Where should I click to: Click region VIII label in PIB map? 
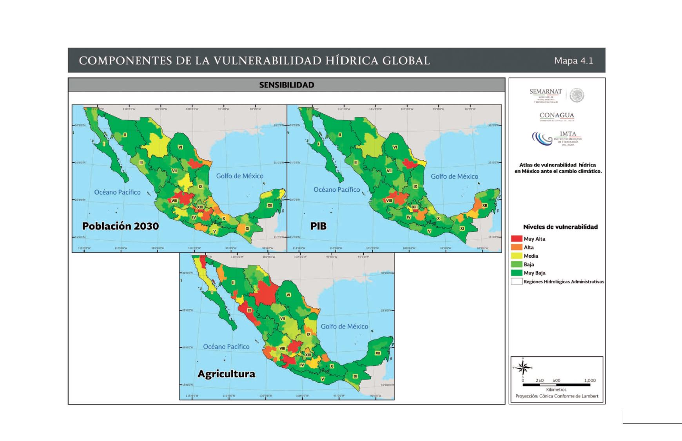(x=389, y=200)
